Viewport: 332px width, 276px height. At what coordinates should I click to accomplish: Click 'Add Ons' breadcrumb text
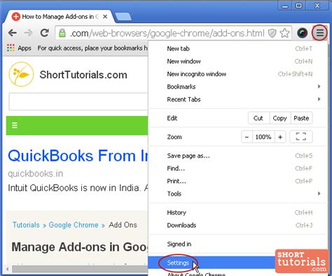tap(123, 225)
